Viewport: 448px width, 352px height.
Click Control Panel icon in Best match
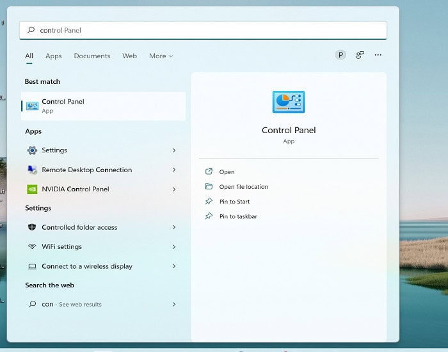[x=32, y=106]
